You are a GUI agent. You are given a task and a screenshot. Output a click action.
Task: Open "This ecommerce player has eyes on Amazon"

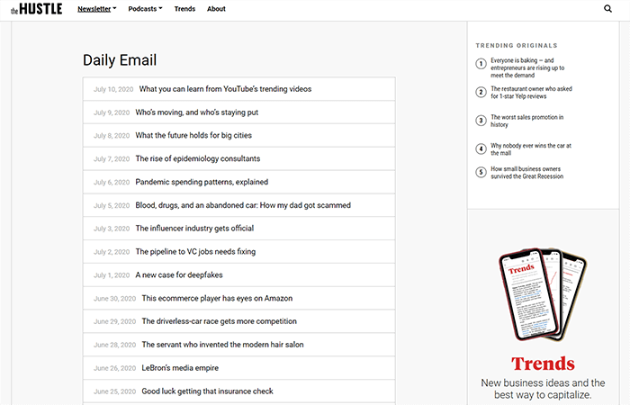pyautogui.click(x=217, y=298)
